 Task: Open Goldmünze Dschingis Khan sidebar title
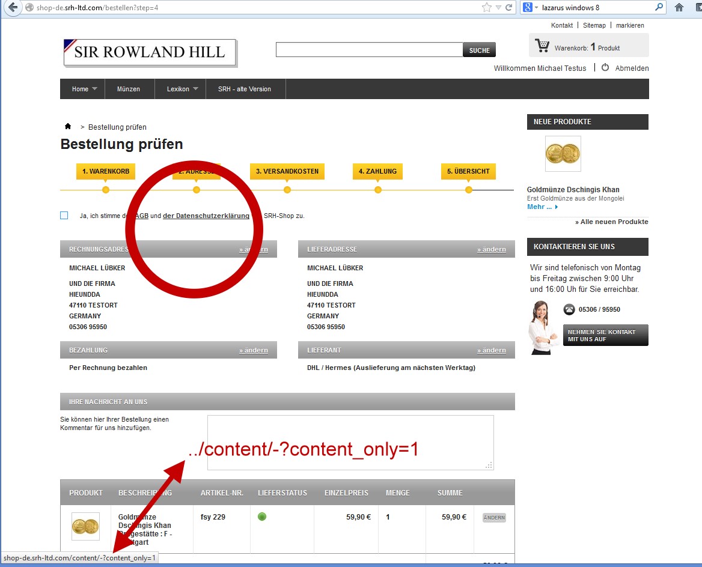(x=573, y=190)
